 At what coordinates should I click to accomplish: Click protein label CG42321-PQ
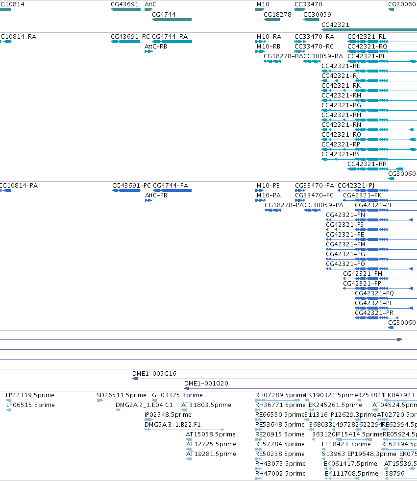374,293
